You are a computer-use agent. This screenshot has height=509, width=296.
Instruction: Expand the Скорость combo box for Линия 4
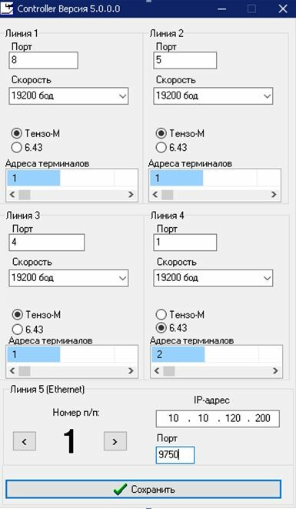tap(213, 278)
